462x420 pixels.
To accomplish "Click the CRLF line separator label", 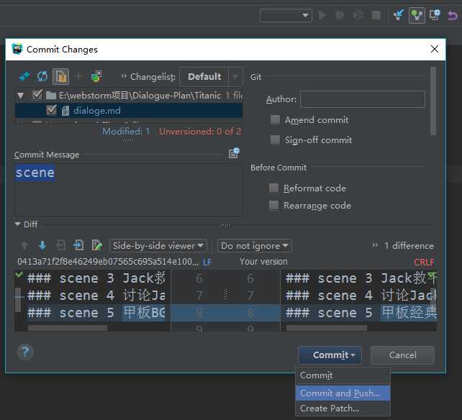I will (x=424, y=262).
